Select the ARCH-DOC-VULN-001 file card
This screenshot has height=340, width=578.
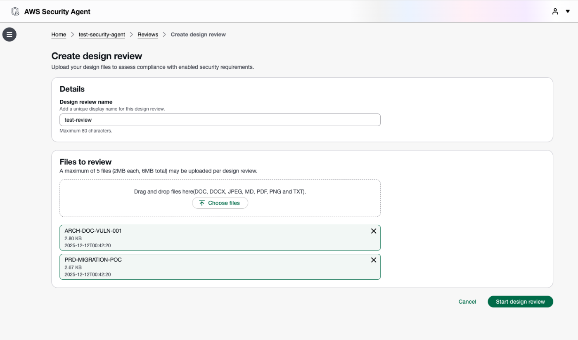tap(206, 238)
